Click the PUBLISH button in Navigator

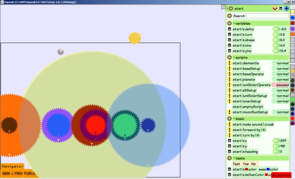[x=30, y=173]
